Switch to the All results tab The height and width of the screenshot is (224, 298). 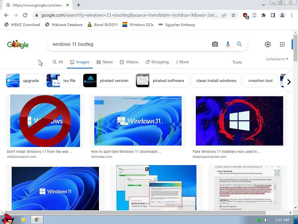tap(58, 62)
